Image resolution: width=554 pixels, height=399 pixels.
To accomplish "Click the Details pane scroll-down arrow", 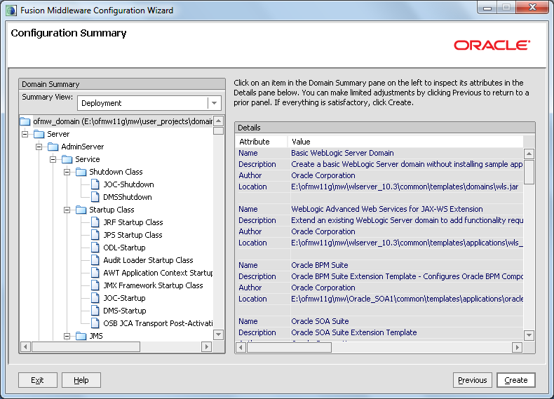I will click(529, 335).
